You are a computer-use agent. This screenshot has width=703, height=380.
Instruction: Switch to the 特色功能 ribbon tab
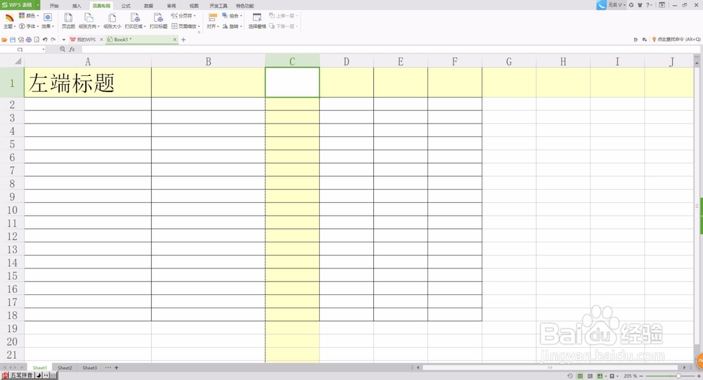click(x=245, y=6)
